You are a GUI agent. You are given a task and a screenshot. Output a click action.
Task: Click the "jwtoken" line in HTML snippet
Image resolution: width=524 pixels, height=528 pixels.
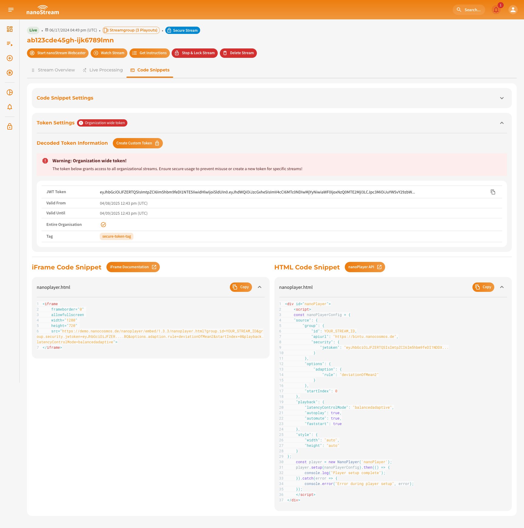[x=384, y=348]
